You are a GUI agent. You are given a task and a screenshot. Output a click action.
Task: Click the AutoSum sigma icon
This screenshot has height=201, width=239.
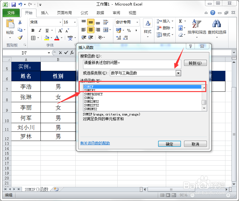point(180,21)
